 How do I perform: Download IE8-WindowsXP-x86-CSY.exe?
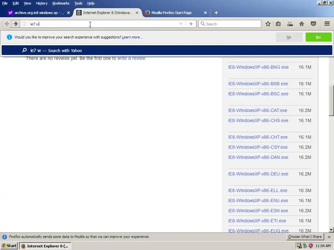(258, 147)
